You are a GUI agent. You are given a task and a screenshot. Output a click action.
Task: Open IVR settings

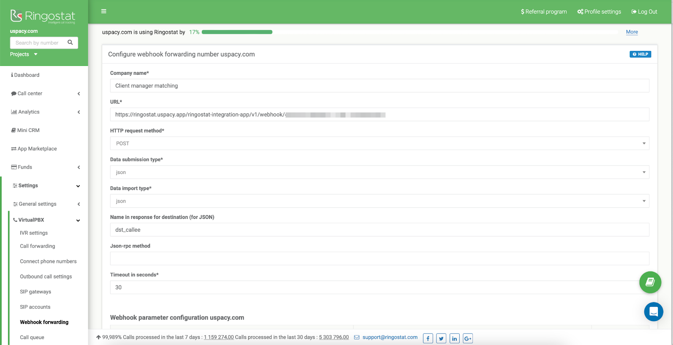point(34,233)
